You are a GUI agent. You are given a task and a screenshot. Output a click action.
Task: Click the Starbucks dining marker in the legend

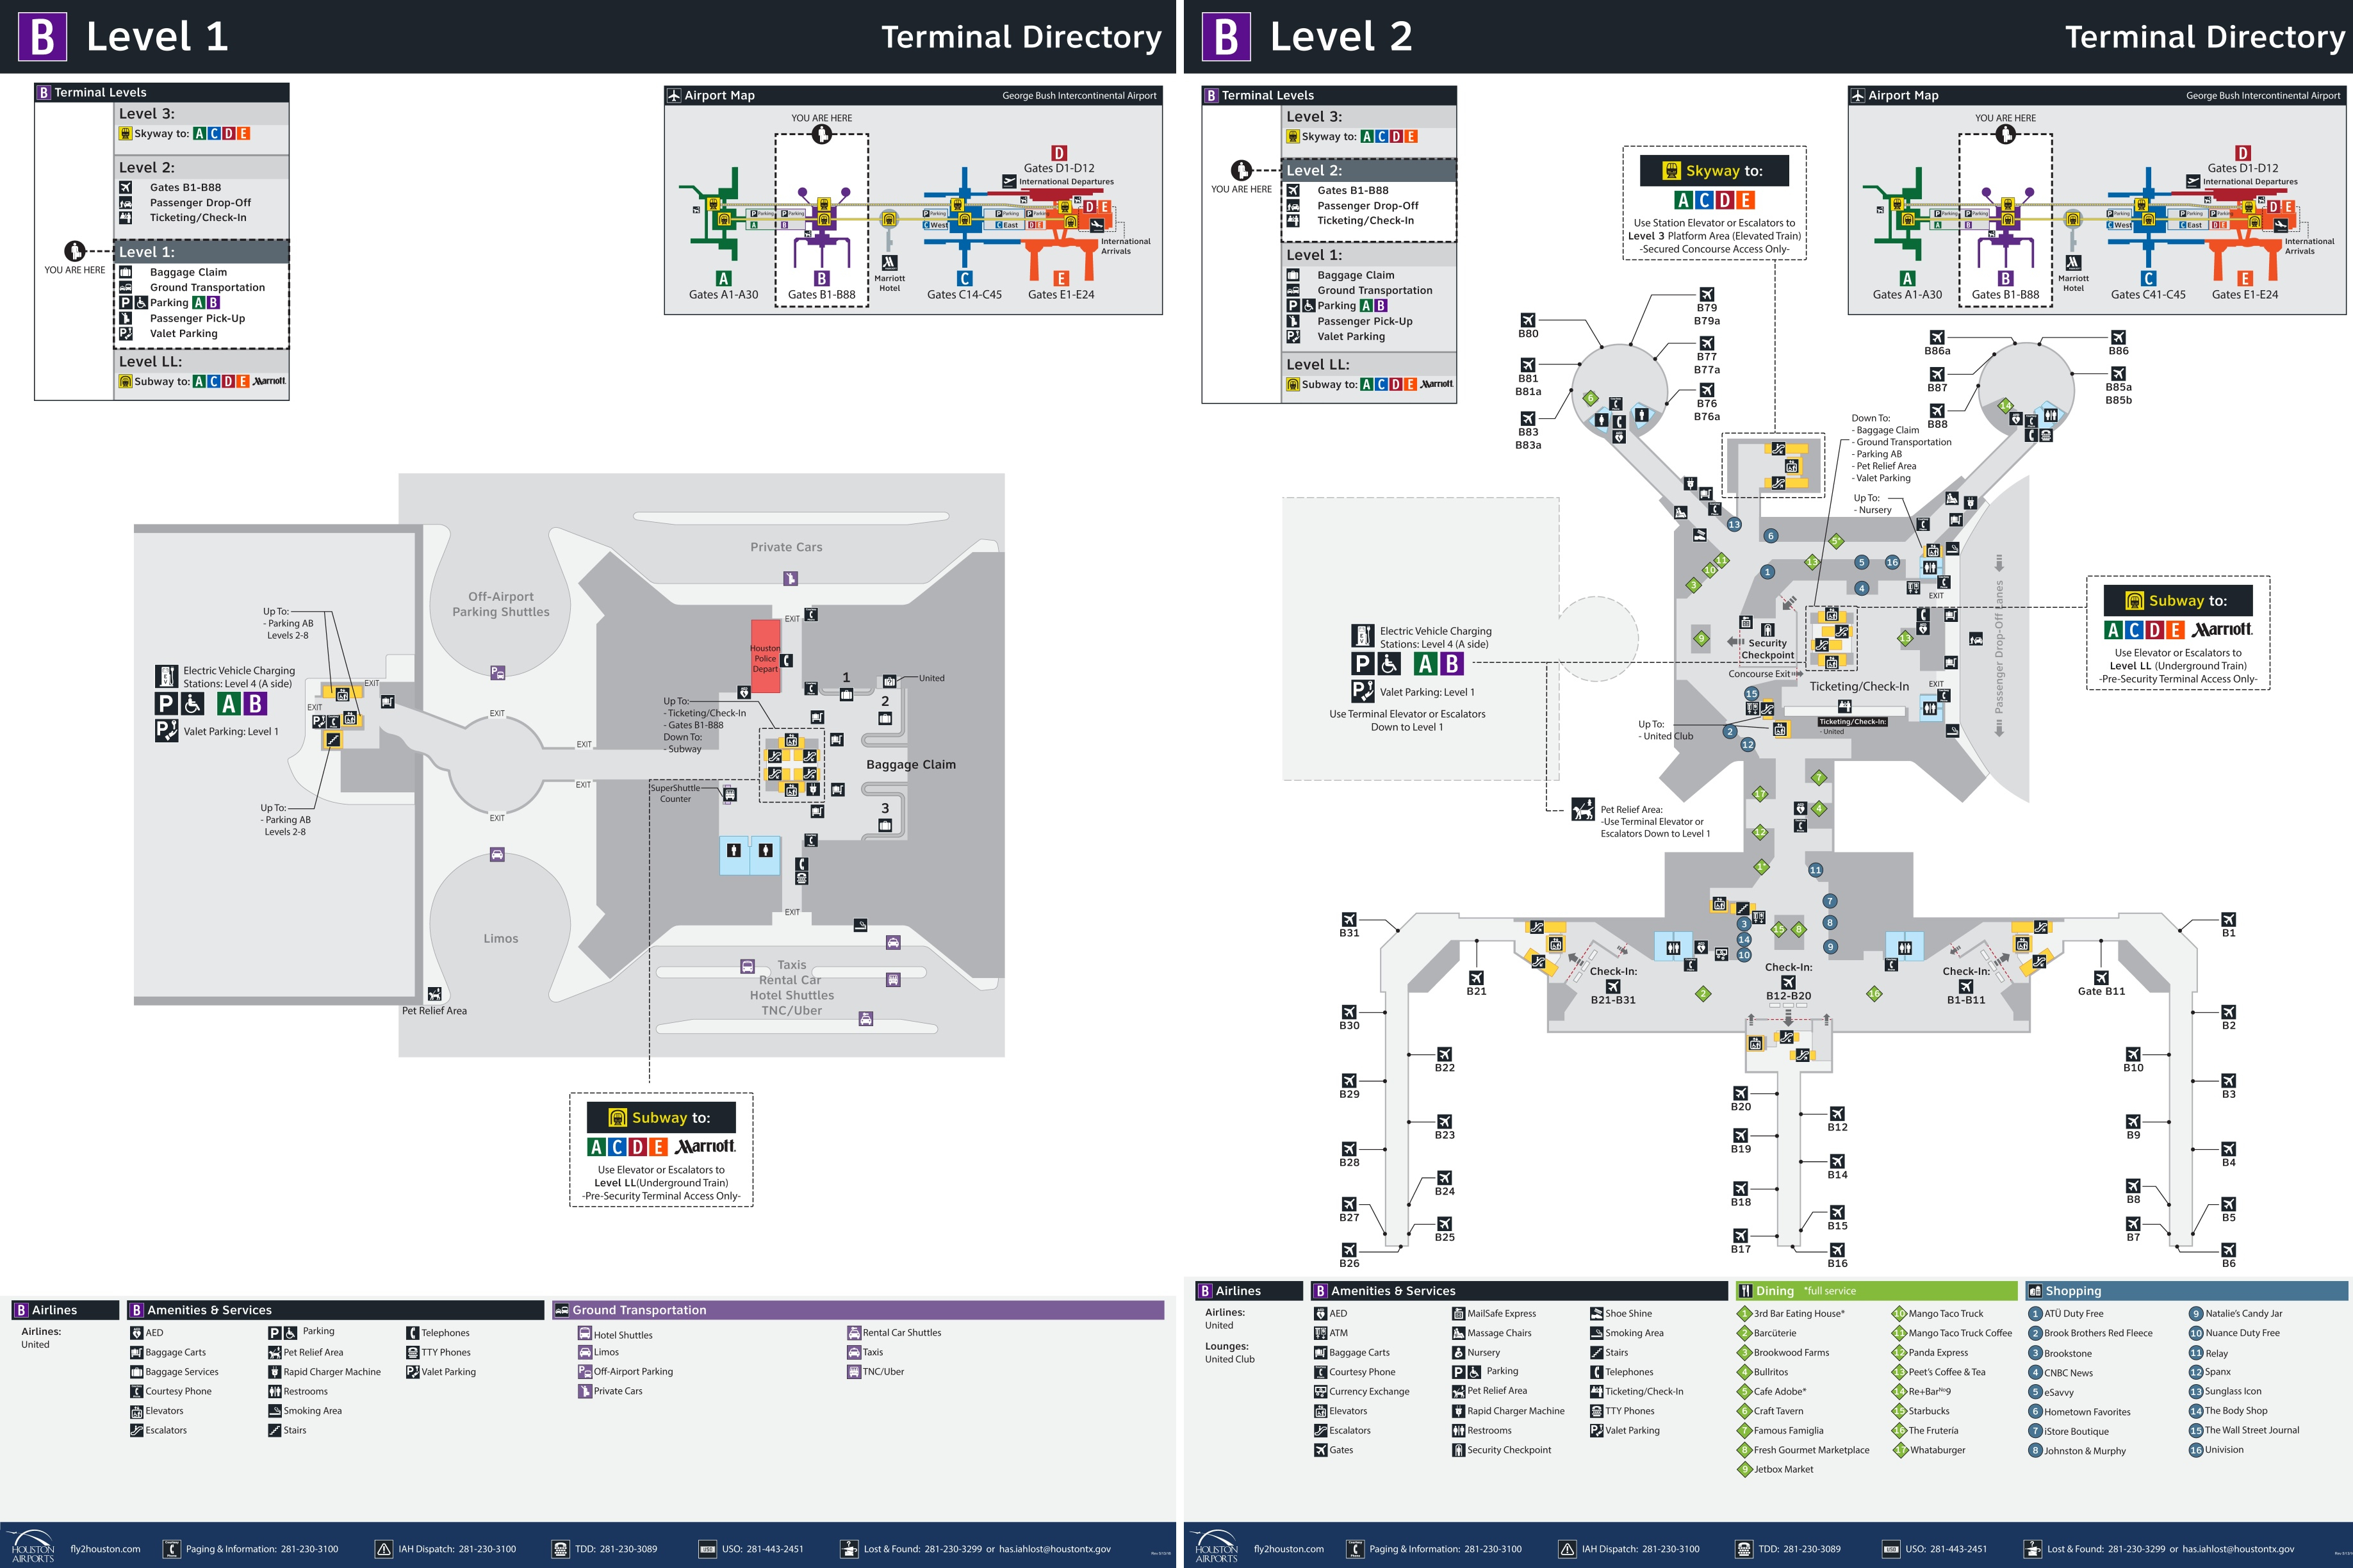pyautogui.click(x=1899, y=1411)
